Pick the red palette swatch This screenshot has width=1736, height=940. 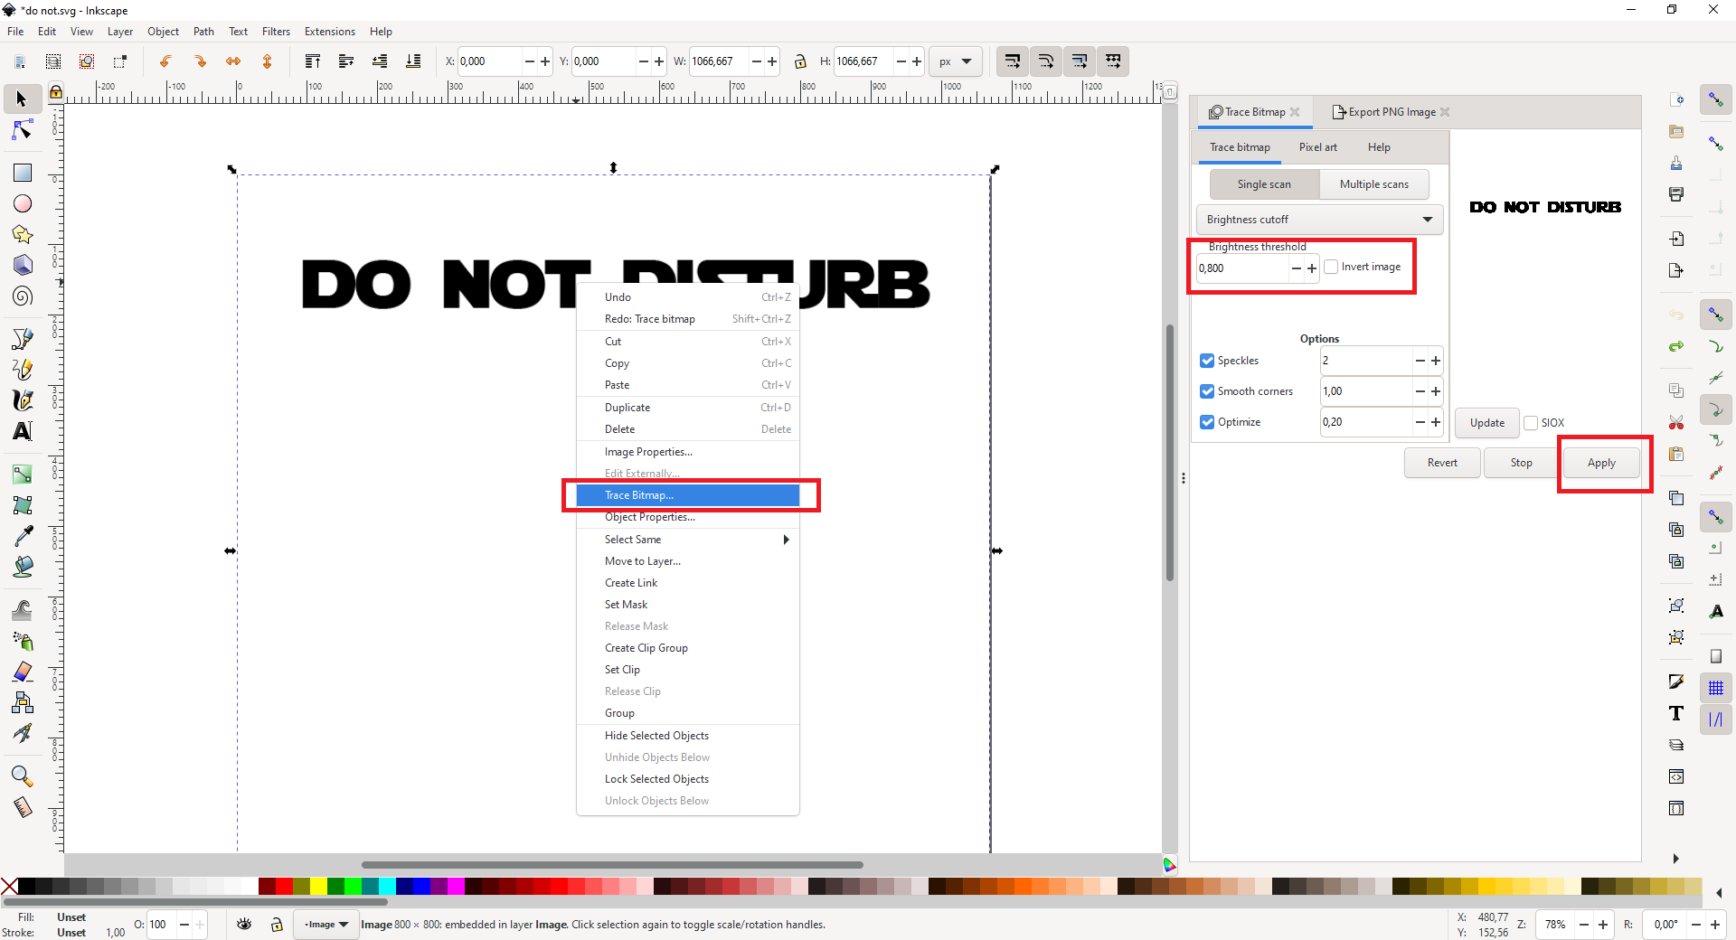(284, 886)
